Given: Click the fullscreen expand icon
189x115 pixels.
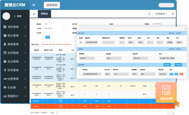Looking at the screenshot, I should [173, 14].
